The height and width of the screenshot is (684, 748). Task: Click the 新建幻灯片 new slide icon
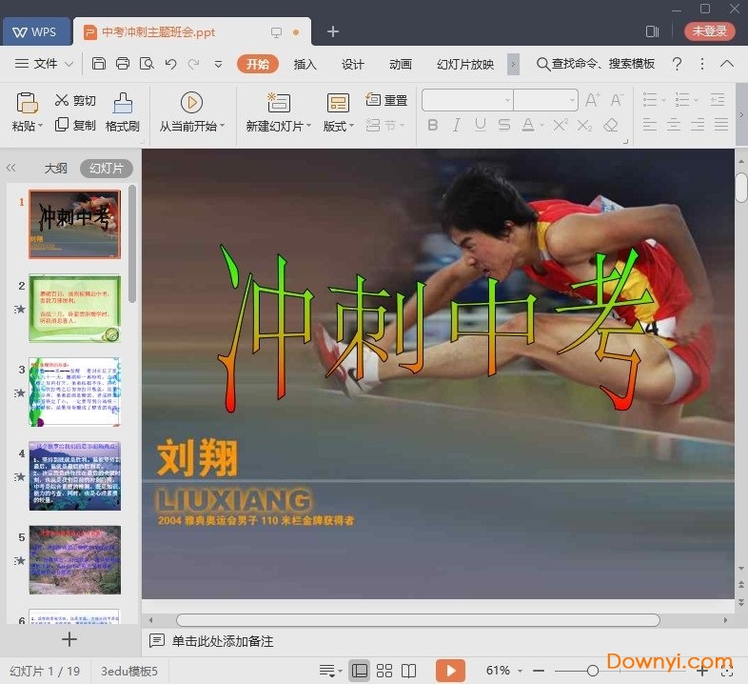coord(279,102)
